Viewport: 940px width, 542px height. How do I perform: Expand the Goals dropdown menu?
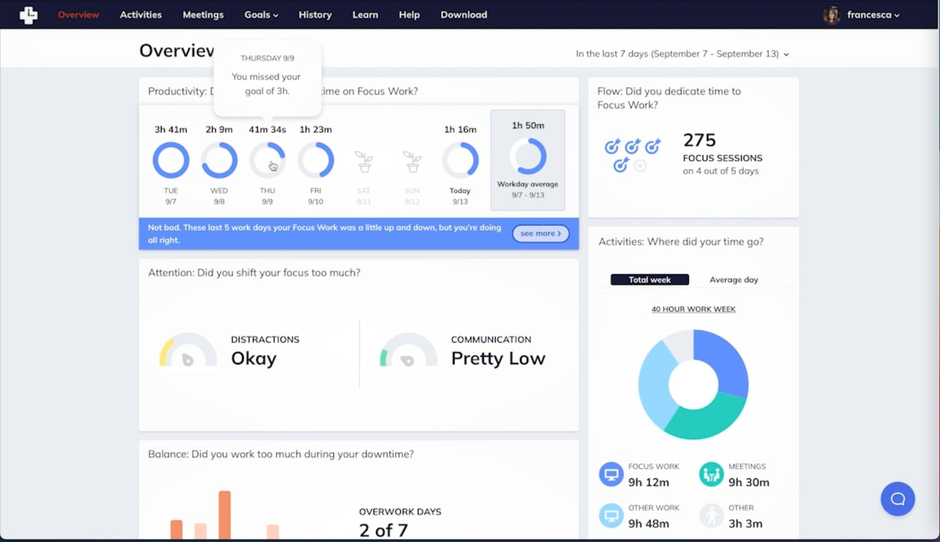point(261,15)
